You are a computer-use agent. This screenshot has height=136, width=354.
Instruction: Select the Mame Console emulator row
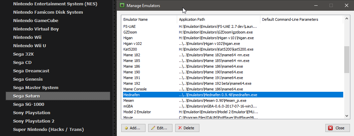(233, 89)
